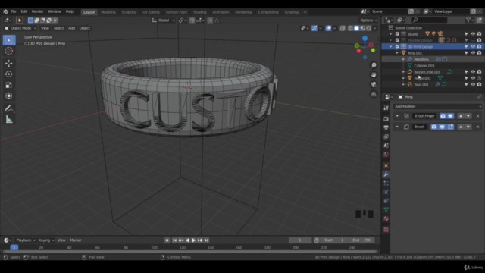Expand the Bevel modifier panel

[397, 127]
